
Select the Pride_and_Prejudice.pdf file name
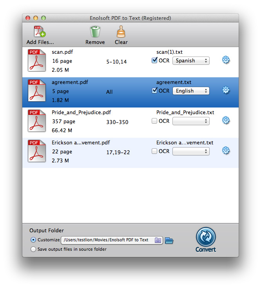[81, 112]
